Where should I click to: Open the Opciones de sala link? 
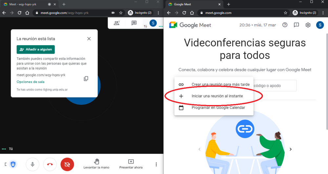point(31,82)
